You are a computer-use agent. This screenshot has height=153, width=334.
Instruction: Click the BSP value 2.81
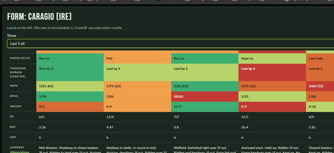pos(312,127)
